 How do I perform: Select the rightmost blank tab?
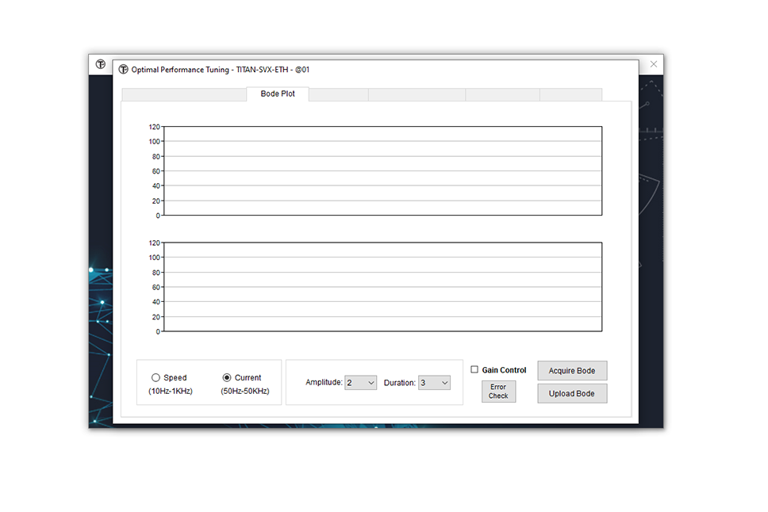coord(570,95)
